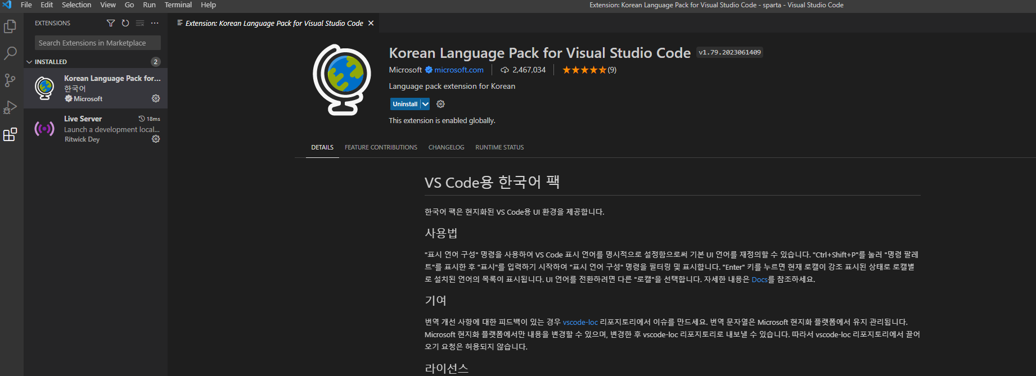Open the Edit menu

[x=47, y=4]
